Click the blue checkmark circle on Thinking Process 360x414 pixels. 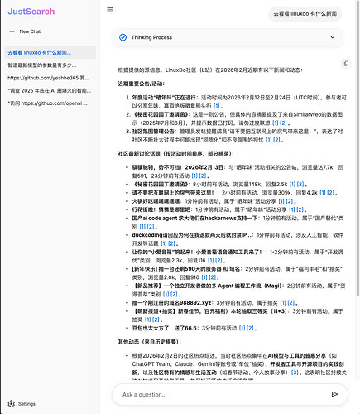pyautogui.click(x=122, y=37)
